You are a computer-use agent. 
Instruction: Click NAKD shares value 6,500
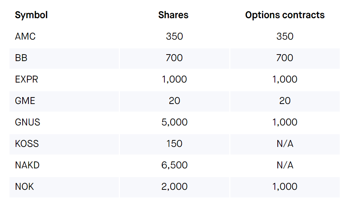point(174,165)
